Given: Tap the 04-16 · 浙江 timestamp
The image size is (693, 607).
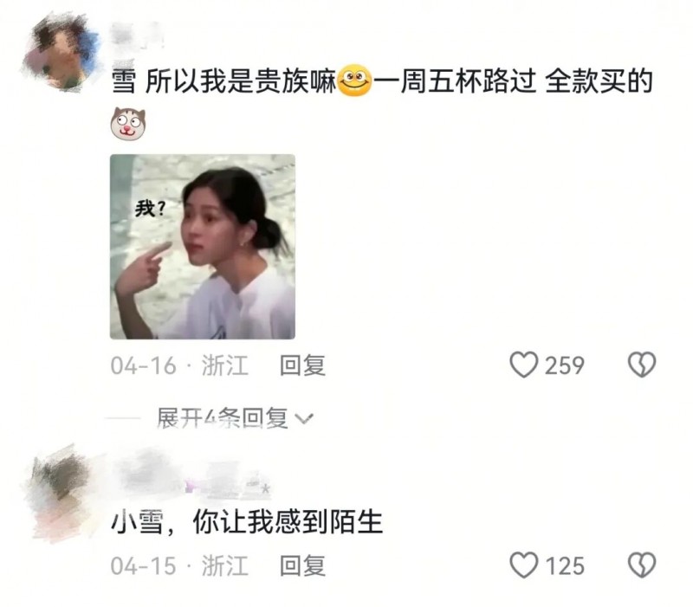Looking at the screenshot, I should (x=179, y=365).
